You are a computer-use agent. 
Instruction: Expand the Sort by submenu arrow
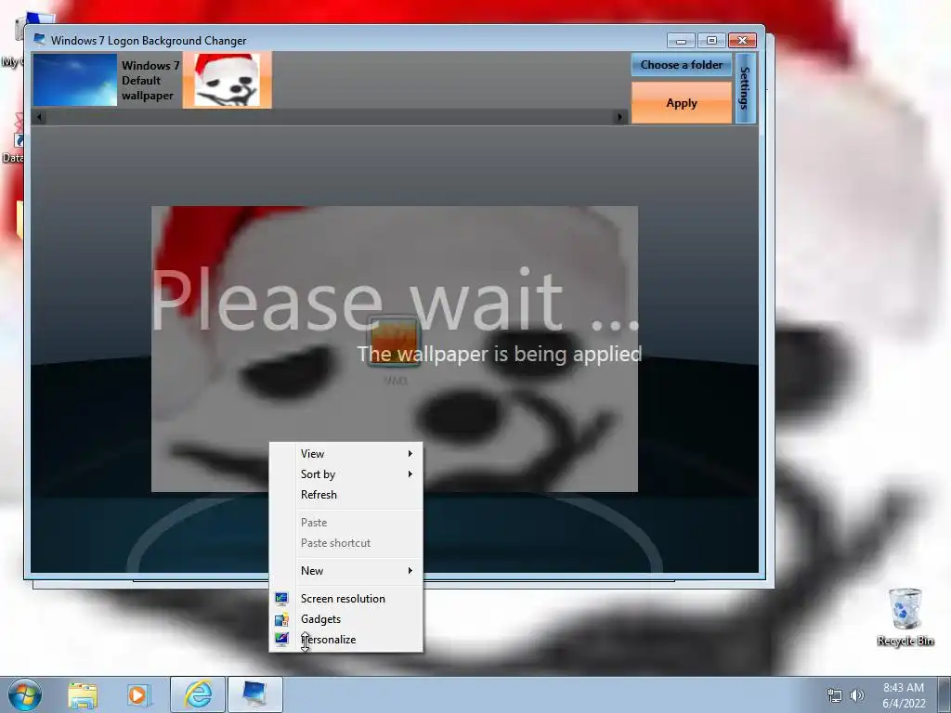(410, 474)
